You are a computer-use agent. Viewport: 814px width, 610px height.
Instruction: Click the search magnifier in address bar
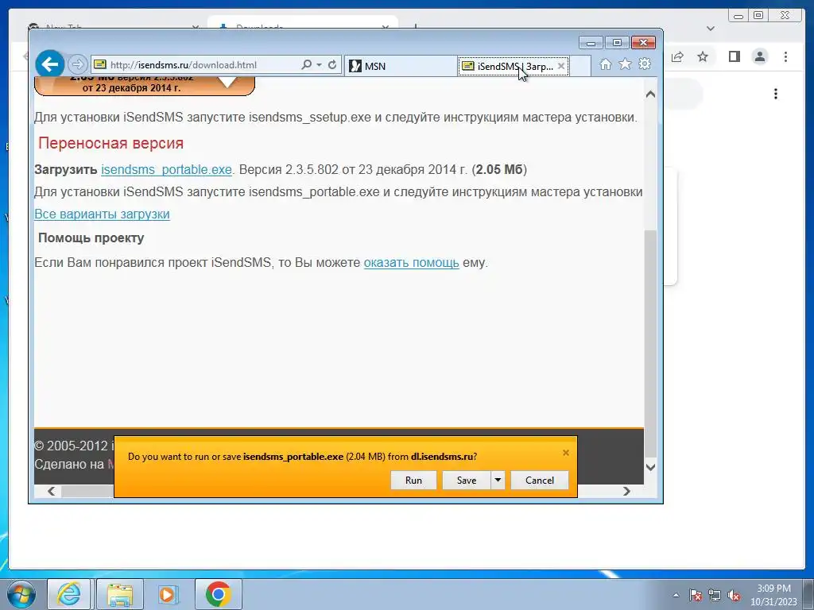307,65
